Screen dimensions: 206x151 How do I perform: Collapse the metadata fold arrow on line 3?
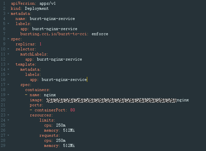pyautogui.click(x=8, y=13)
